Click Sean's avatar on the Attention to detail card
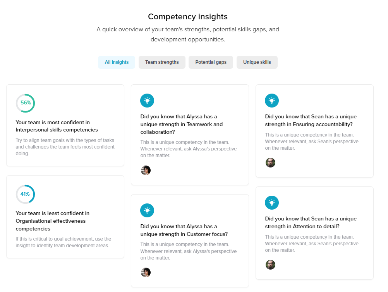 (270, 265)
